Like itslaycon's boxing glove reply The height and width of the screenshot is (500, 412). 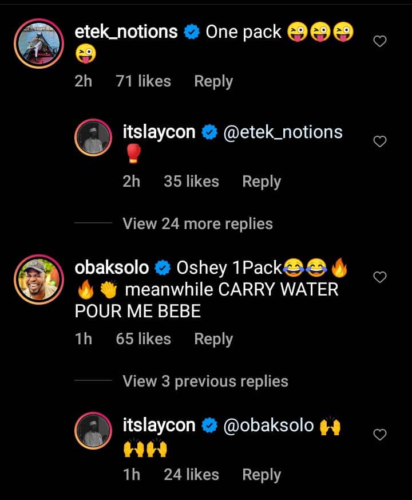click(x=379, y=141)
